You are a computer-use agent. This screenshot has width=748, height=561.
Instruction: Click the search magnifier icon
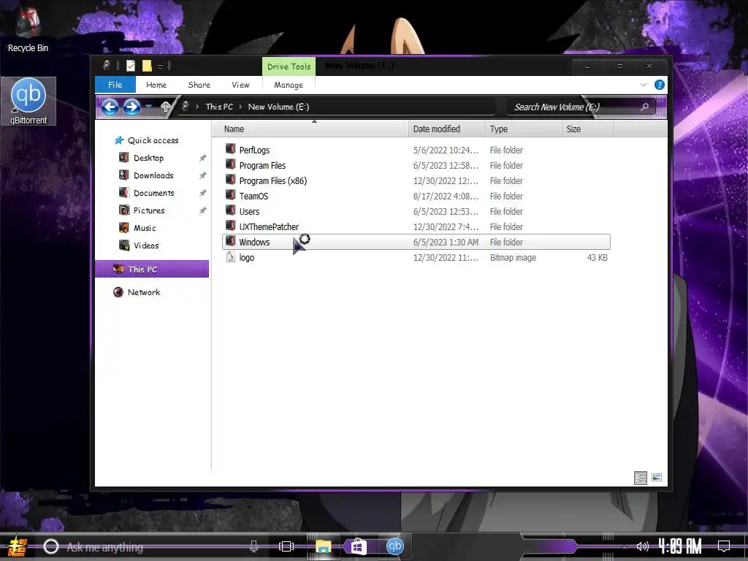[644, 107]
